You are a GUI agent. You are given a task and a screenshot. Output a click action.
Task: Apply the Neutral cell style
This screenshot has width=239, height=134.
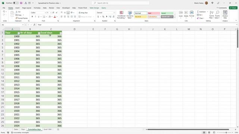click(140, 17)
